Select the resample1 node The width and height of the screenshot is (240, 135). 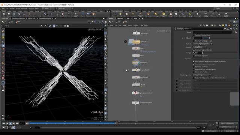pos(136,63)
